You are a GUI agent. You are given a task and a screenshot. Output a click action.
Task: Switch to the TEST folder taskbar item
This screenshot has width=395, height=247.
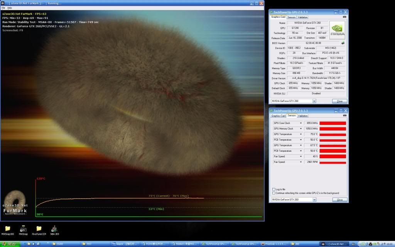coord(96,244)
